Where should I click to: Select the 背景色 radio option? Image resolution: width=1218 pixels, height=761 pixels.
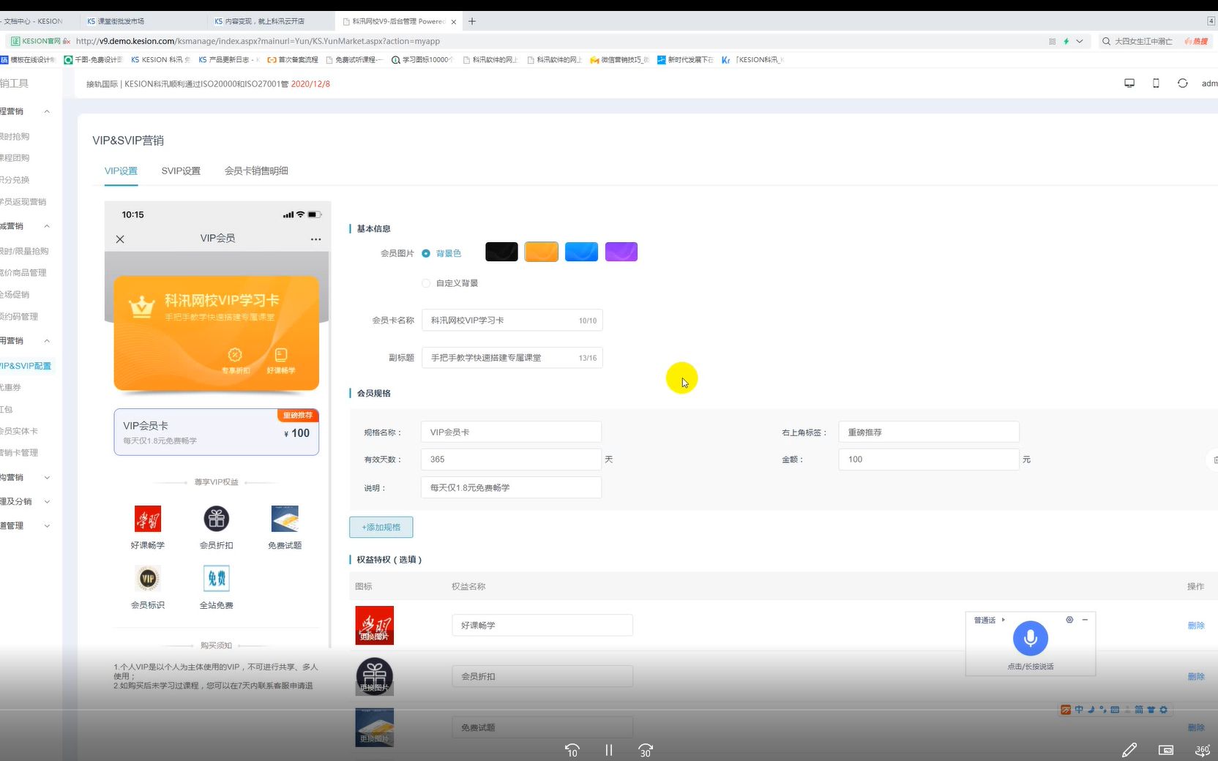point(426,253)
